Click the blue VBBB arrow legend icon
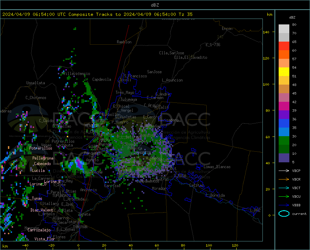Image resolution: width=310 pixels, height=250 pixels. pyautogui.click(x=284, y=205)
